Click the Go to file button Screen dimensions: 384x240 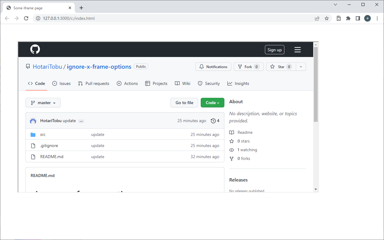tap(184, 103)
